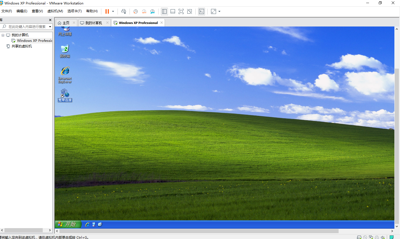Toggle the library sidebar visibility
This screenshot has height=239, width=400.
(x=164, y=11)
